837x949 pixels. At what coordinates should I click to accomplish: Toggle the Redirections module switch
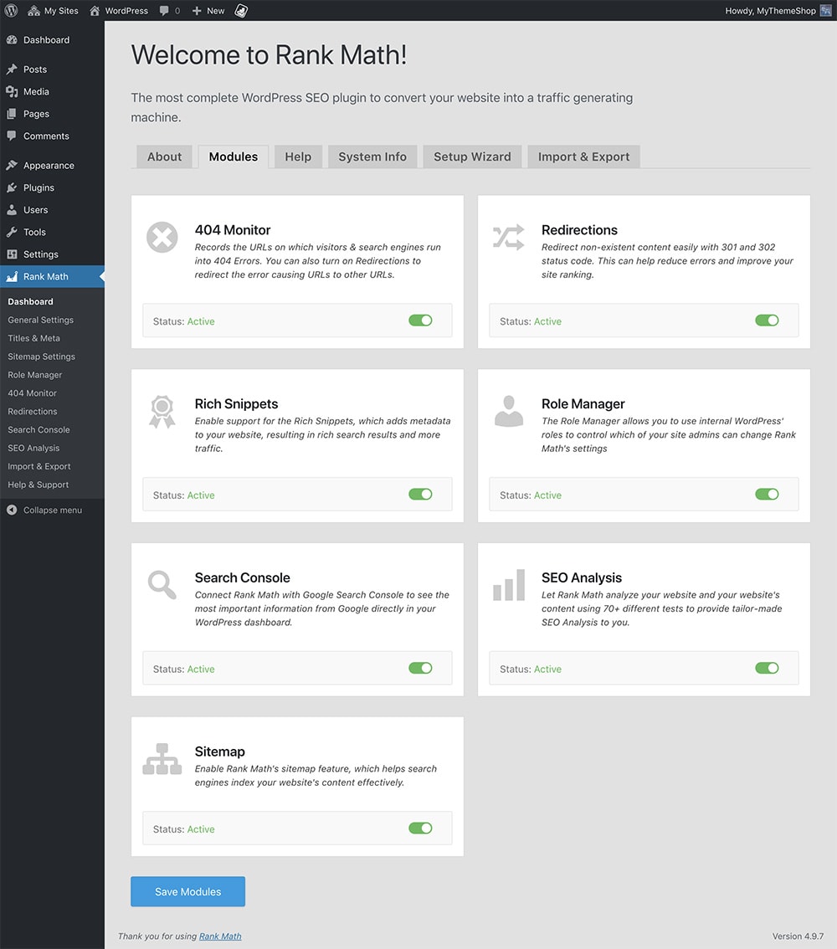click(x=767, y=321)
